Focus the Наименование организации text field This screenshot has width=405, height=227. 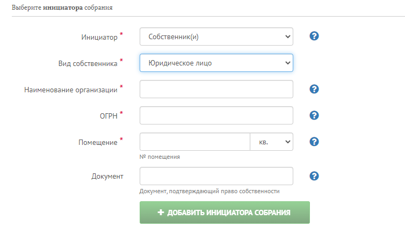(216, 89)
